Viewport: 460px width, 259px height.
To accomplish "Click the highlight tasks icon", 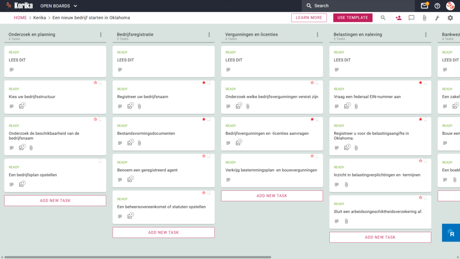I will tap(437, 18).
